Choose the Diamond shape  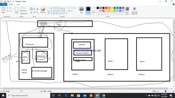coord(51,11)
